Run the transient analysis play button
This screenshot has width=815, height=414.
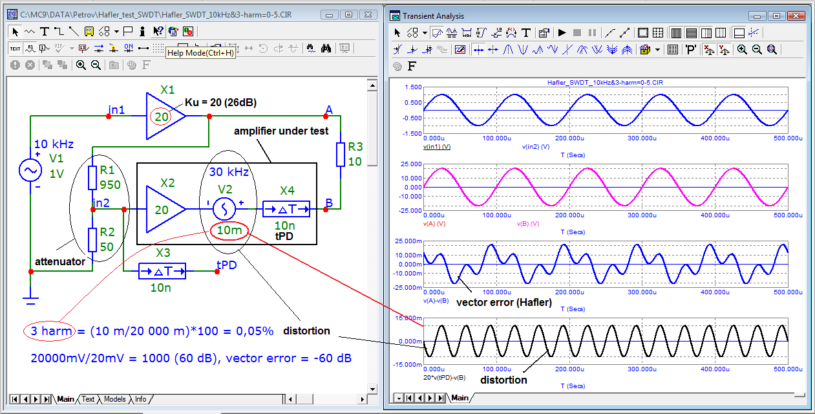tap(562, 32)
